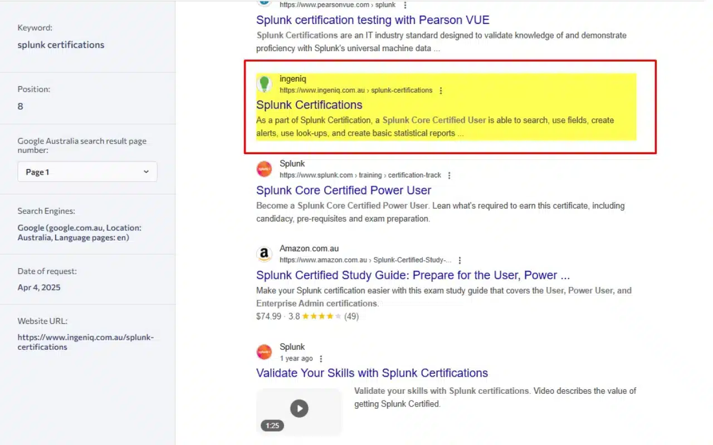Screen dimensions: 713x445
Task: Open three-dot menu beside ingeniq URL
Action: [x=441, y=91]
